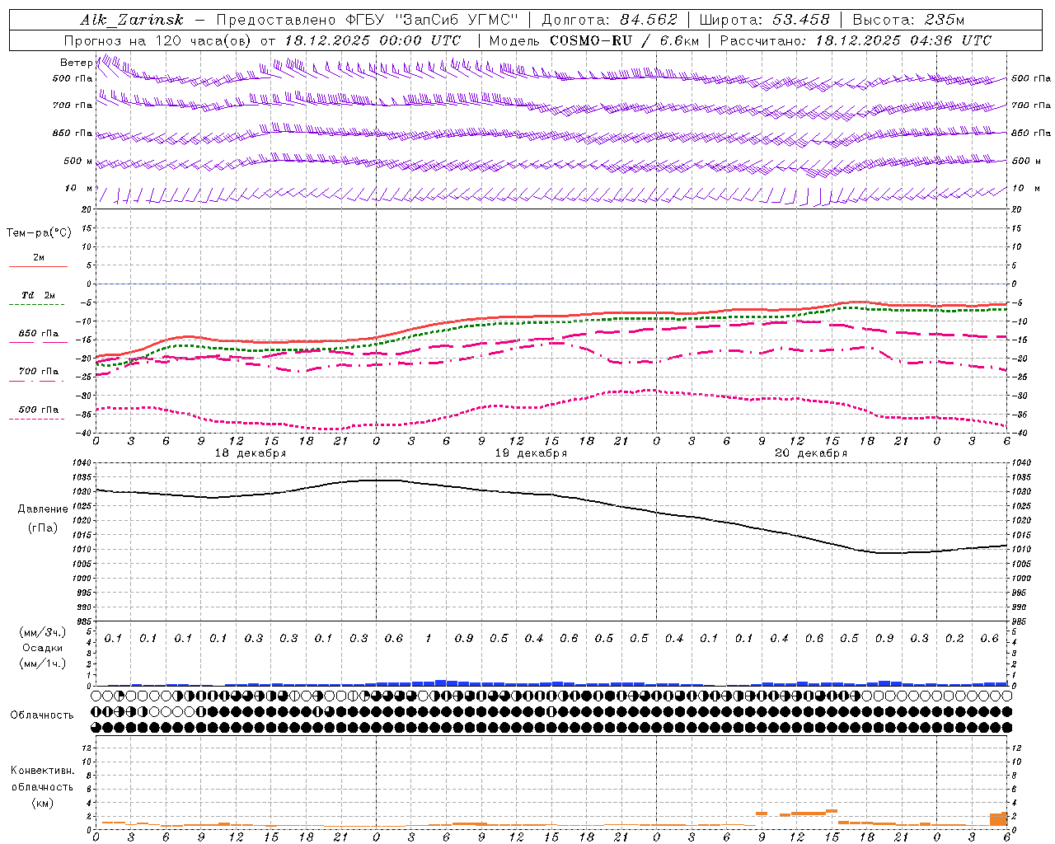Viewport: 1055px width, 844px height.
Task: Click the (км) unit under convective cloudiness
Action: click(x=43, y=803)
